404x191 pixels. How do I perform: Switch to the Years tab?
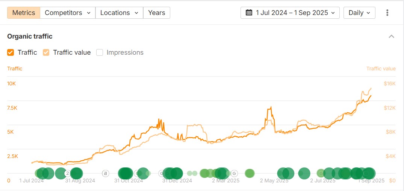(x=156, y=13)
